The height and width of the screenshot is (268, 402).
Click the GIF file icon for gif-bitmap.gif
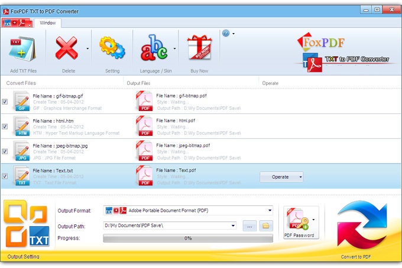point(21,102)
